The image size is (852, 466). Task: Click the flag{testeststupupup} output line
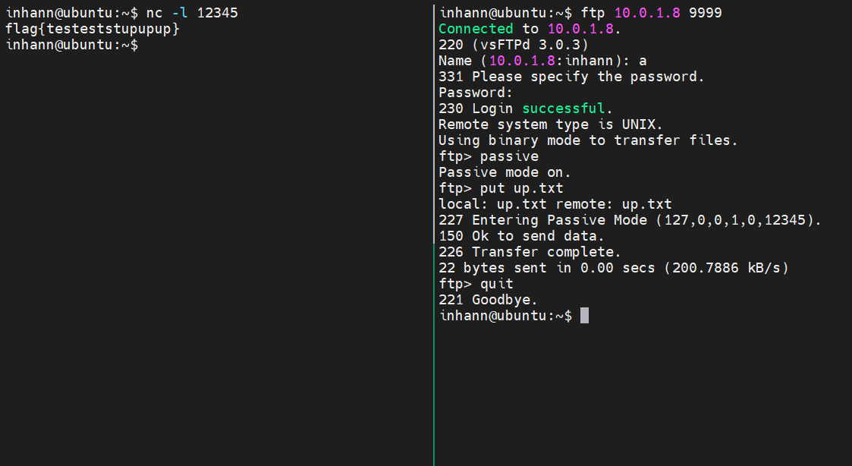pos(93,29)
